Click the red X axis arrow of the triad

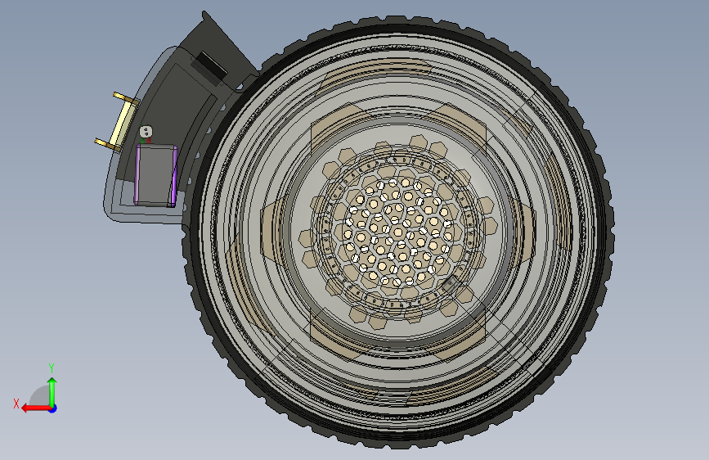tap(35, 408)
